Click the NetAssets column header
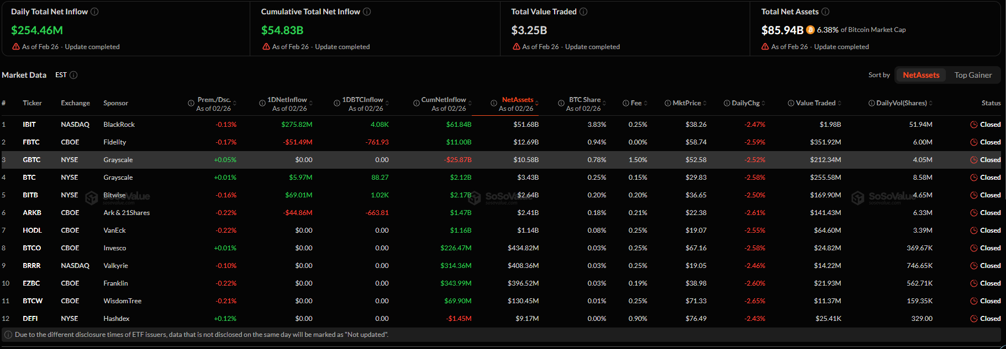Viewport: 1006px width, 349px height. (x=517, y=100)
